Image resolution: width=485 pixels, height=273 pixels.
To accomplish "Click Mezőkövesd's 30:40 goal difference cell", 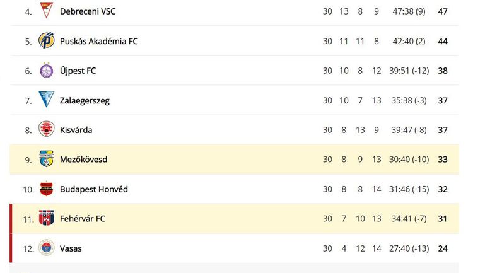I will [x=409, y=160].
